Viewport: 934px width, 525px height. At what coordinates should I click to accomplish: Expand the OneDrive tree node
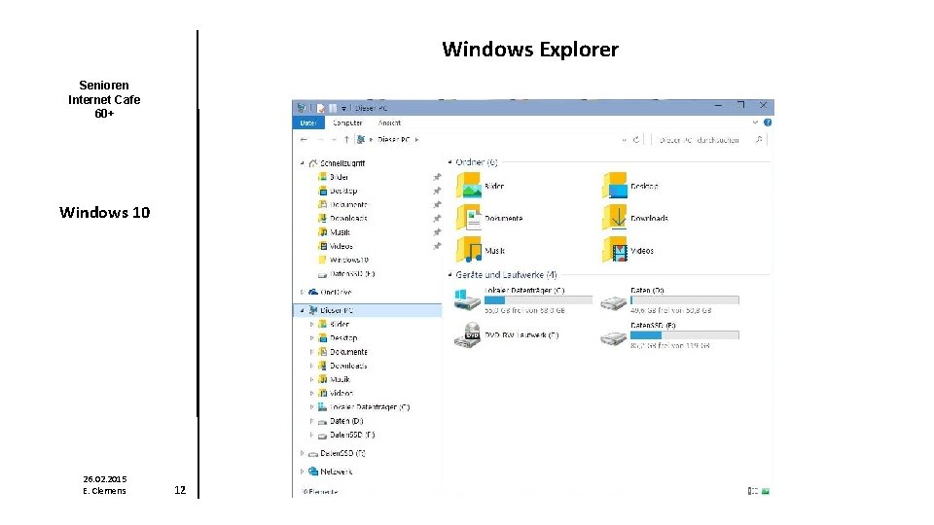[x=302, y=293]
